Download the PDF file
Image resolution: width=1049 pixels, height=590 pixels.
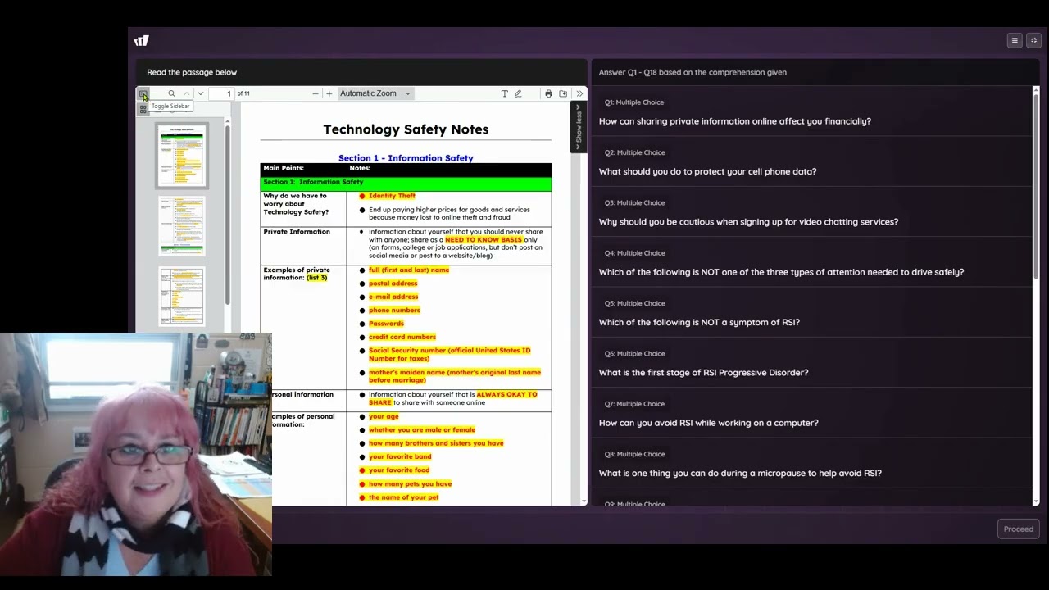click(x=563, y=93)
